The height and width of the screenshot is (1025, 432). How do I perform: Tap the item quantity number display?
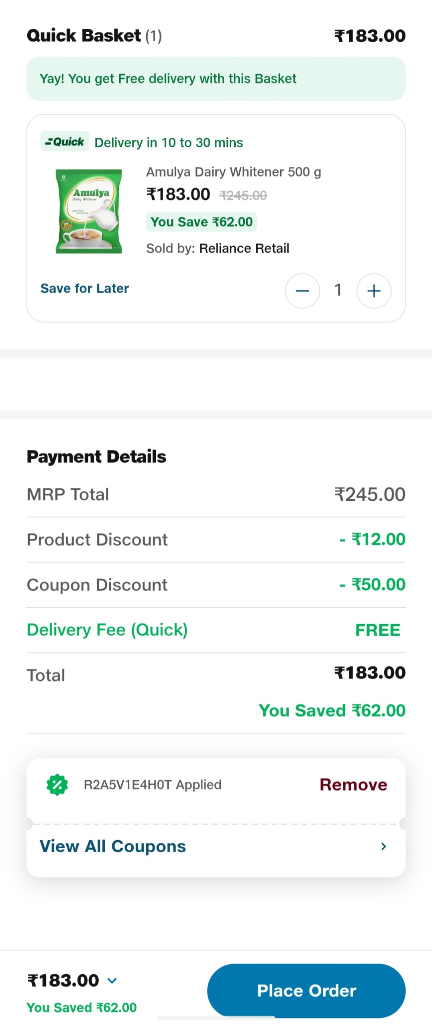338,290
